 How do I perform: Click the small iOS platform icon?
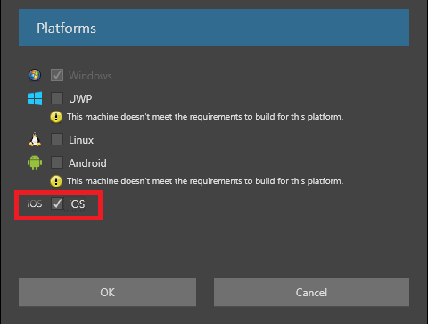pos(35,204)
